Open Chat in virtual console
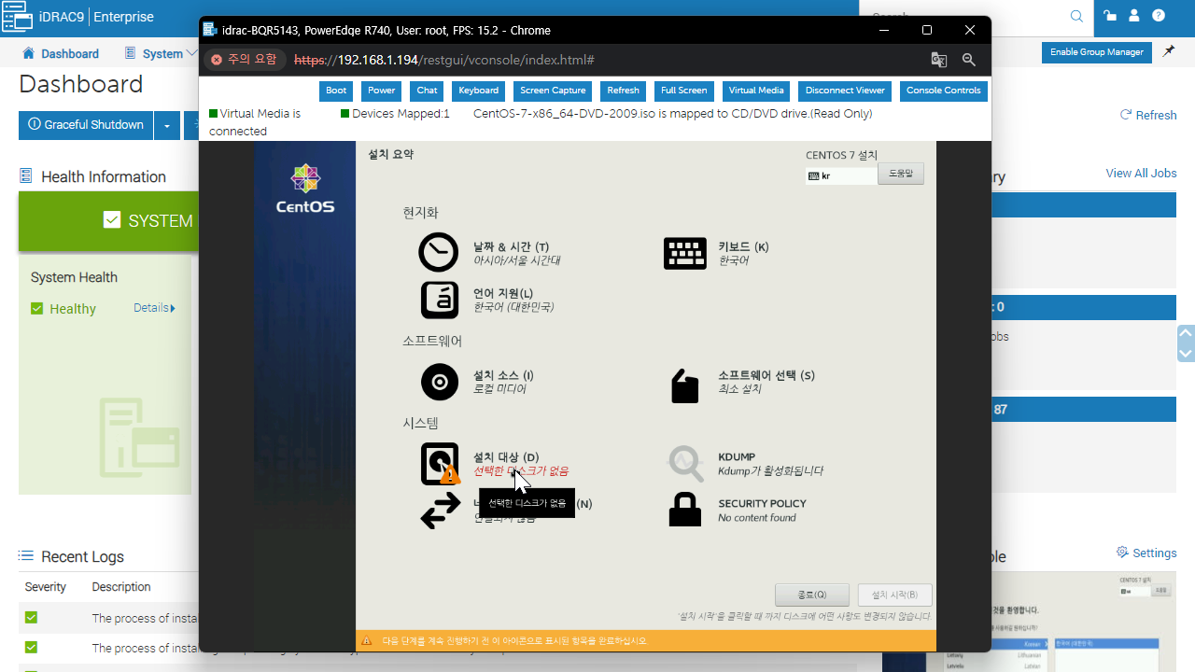The image size is (1195, 672). click(427, 91)
